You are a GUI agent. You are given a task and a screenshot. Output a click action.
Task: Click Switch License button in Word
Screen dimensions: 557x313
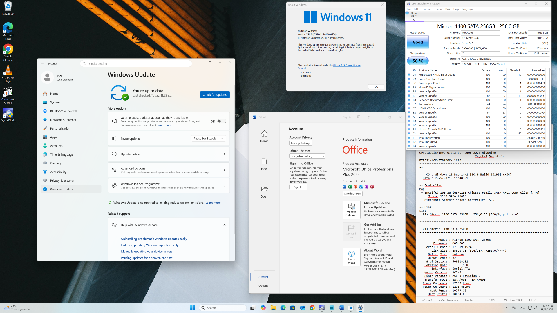[x=352, y=194]
